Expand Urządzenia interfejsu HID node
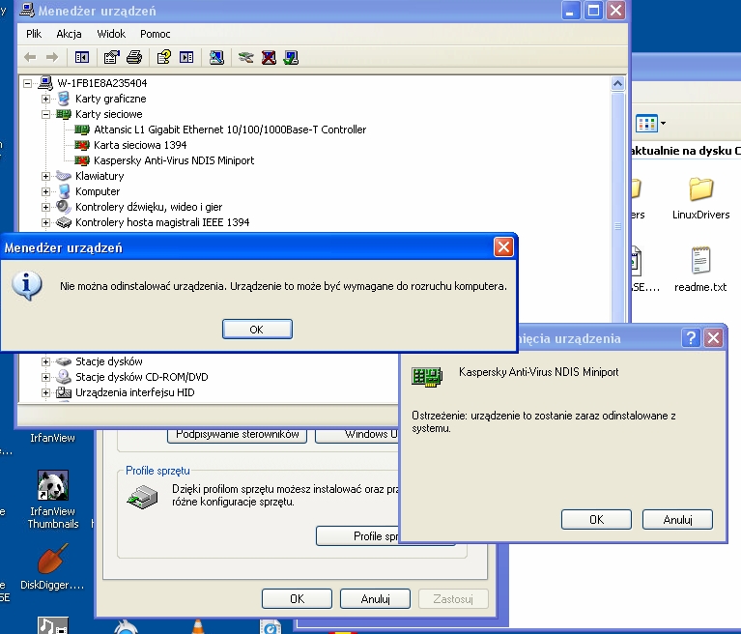This screenshot has height=634, width=741. coord(45,393)
